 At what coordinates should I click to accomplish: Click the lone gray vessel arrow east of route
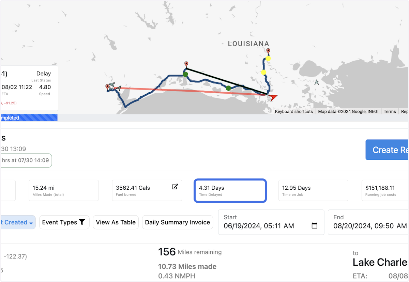tap(317, 82)
